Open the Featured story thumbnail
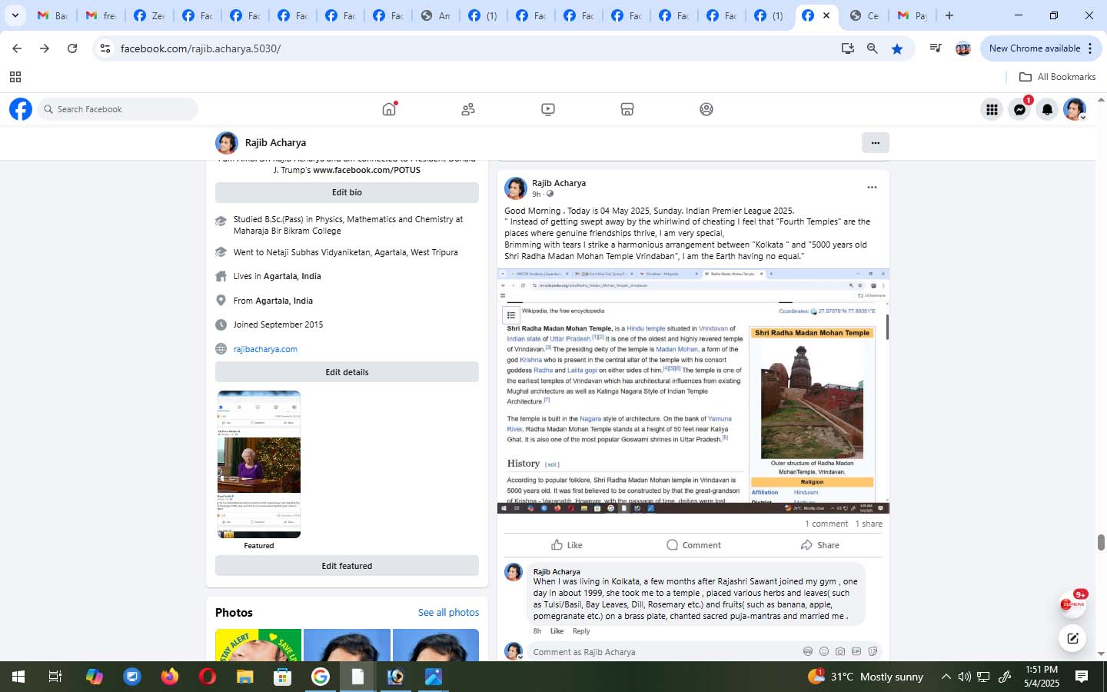1107x692 pixels. pyautogui.click(x=259, y=464)
